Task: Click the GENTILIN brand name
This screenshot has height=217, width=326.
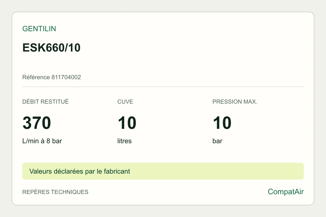Action: [x=39, y=29]
